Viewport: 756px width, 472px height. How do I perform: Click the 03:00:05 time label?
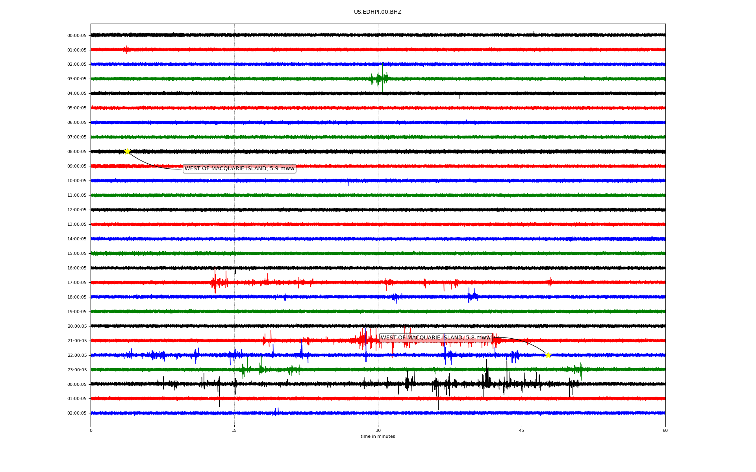pos(77,79)
